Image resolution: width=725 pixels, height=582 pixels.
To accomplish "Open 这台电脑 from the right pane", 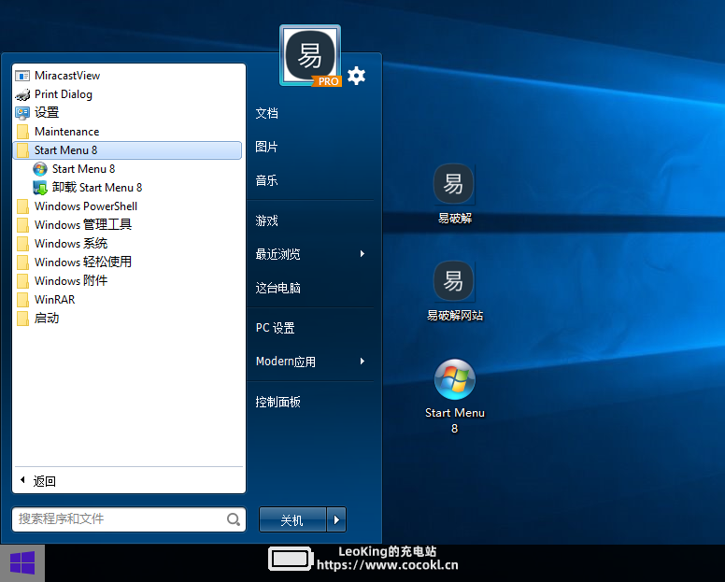I will pos(277,288).
